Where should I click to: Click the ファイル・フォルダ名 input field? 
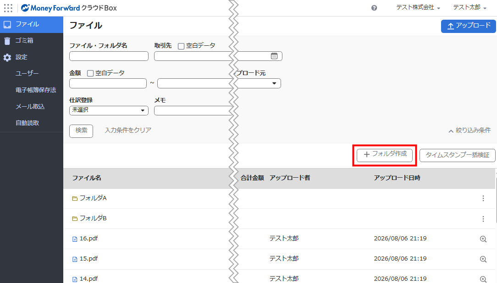[x=109, y=56]
